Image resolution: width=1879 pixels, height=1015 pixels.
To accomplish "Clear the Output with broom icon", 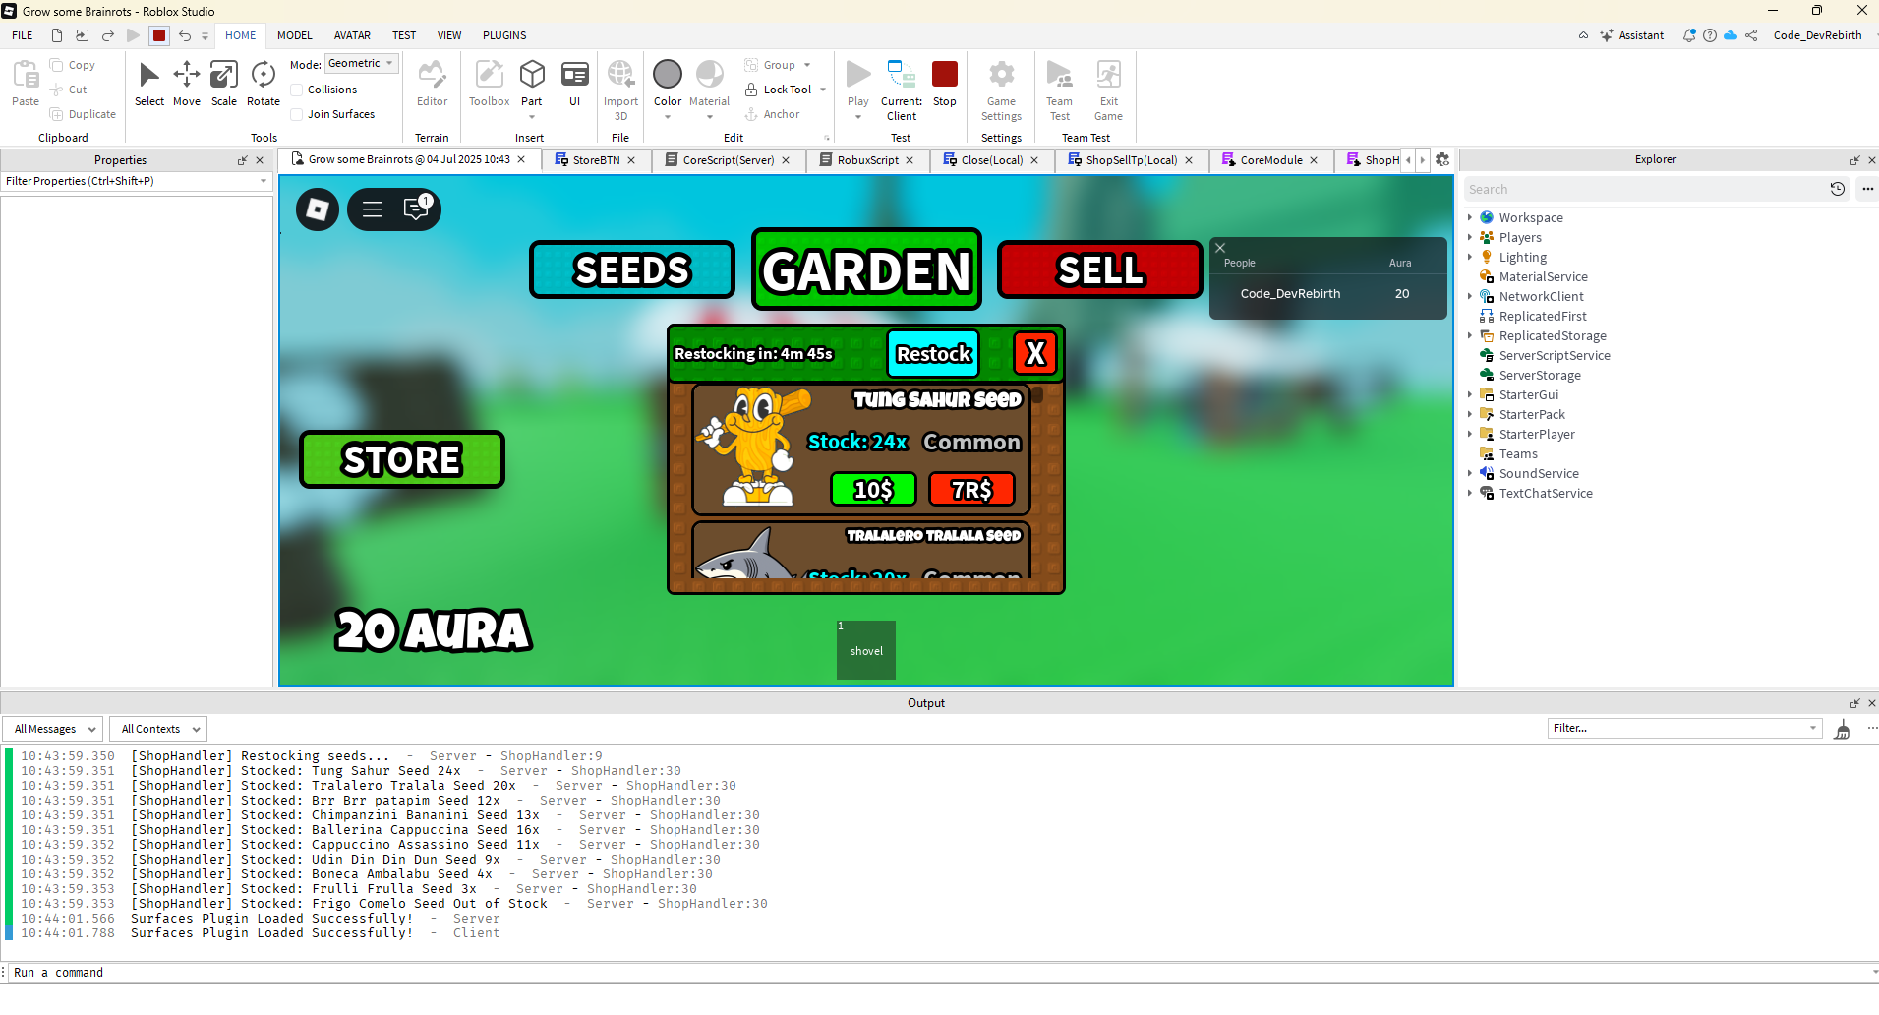I will (1842, 729).
